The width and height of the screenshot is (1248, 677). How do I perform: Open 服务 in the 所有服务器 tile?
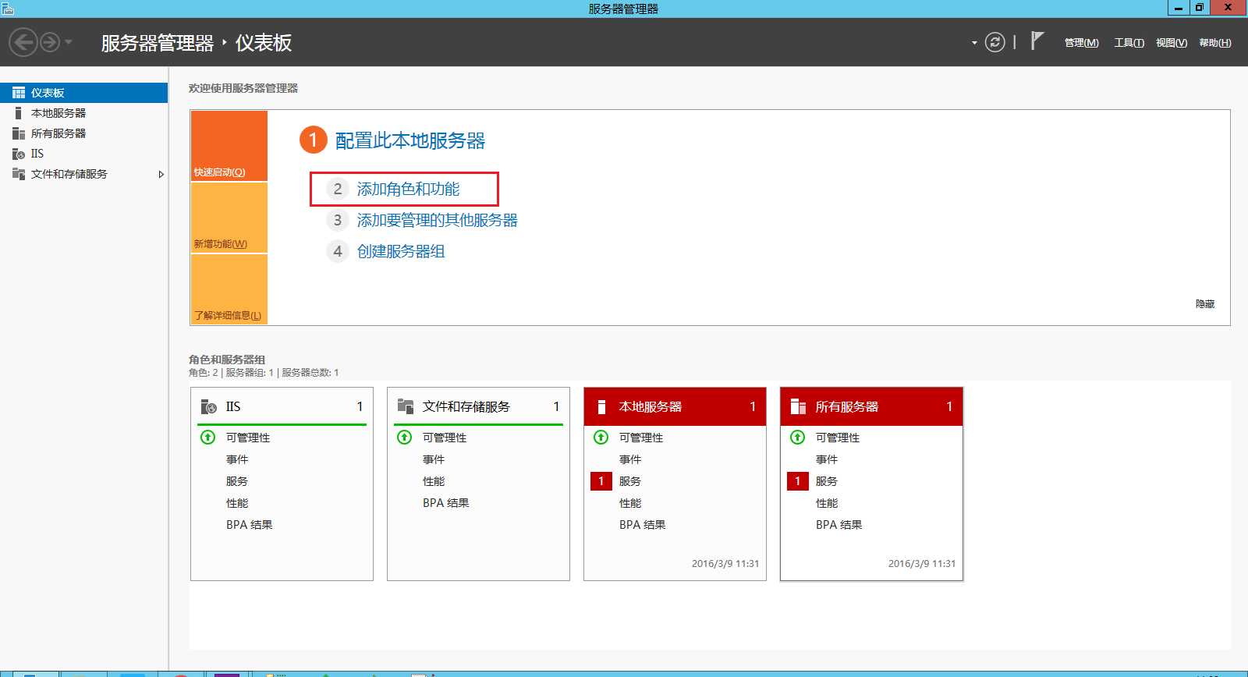(827, 481)
